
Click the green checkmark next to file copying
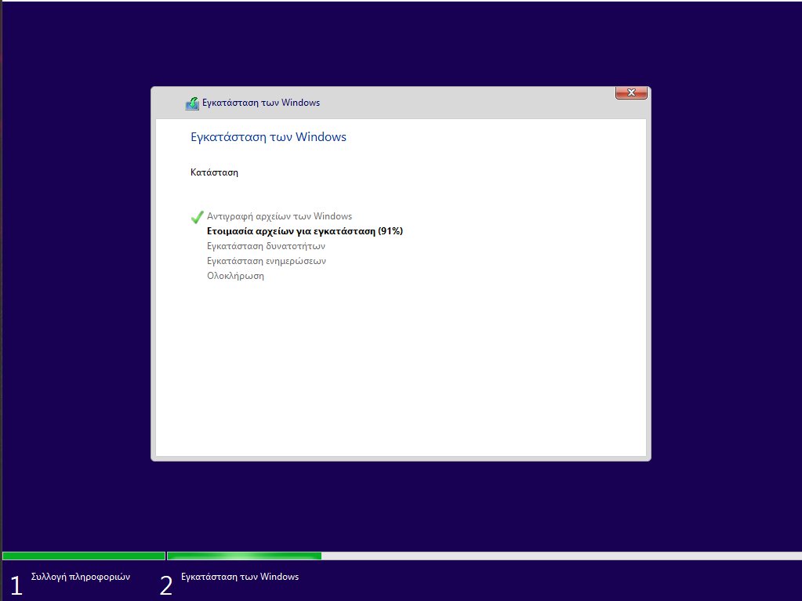pyautogui.click(x=197, y=217)
